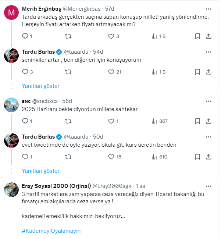Open Merih Erginbaş's avatar
Image resolution: width=221 pixels, height=239 pixels.
[x=11, y=13]
